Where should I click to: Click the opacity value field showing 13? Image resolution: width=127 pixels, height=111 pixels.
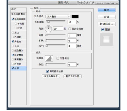[x=72, y=22]
